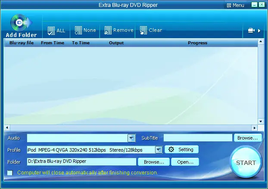Close the Extra Blu-ray DVD Ripper window
This screenshot has height=189, width=268.
pyautogui.click(x=262, y=5)
